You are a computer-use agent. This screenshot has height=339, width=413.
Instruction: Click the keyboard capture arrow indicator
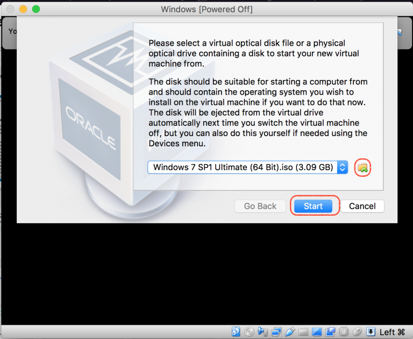click(x=371, y=332)
